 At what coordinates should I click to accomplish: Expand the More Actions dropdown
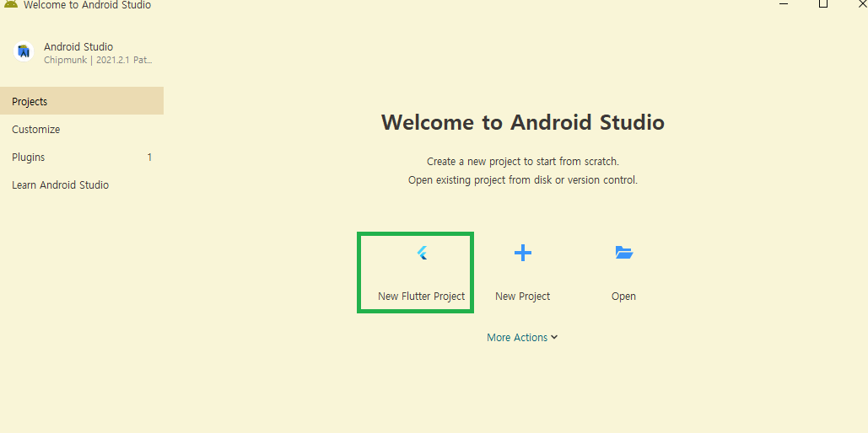click(522, 337)
